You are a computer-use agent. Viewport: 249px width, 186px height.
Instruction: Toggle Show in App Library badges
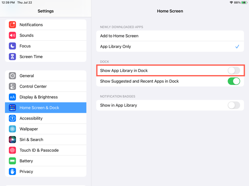[234, 105]
